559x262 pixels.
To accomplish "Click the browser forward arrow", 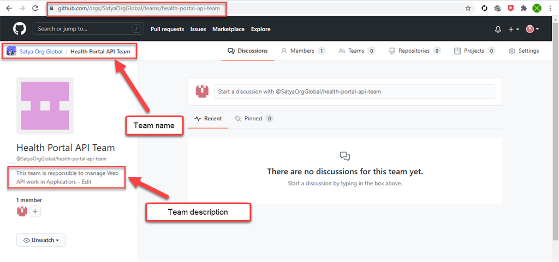I will (22, 8).
